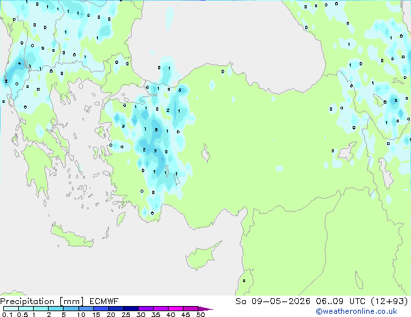Click the precipitation value '4' on the map
The height and width of the screenshot is (317, 411).
pyautogui.click(x=19, y=63)
